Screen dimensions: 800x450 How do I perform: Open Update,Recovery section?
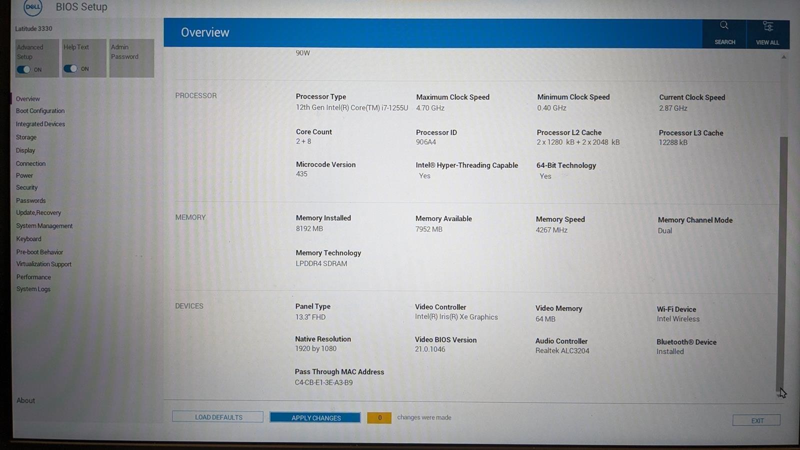click(x=38, y=212)
